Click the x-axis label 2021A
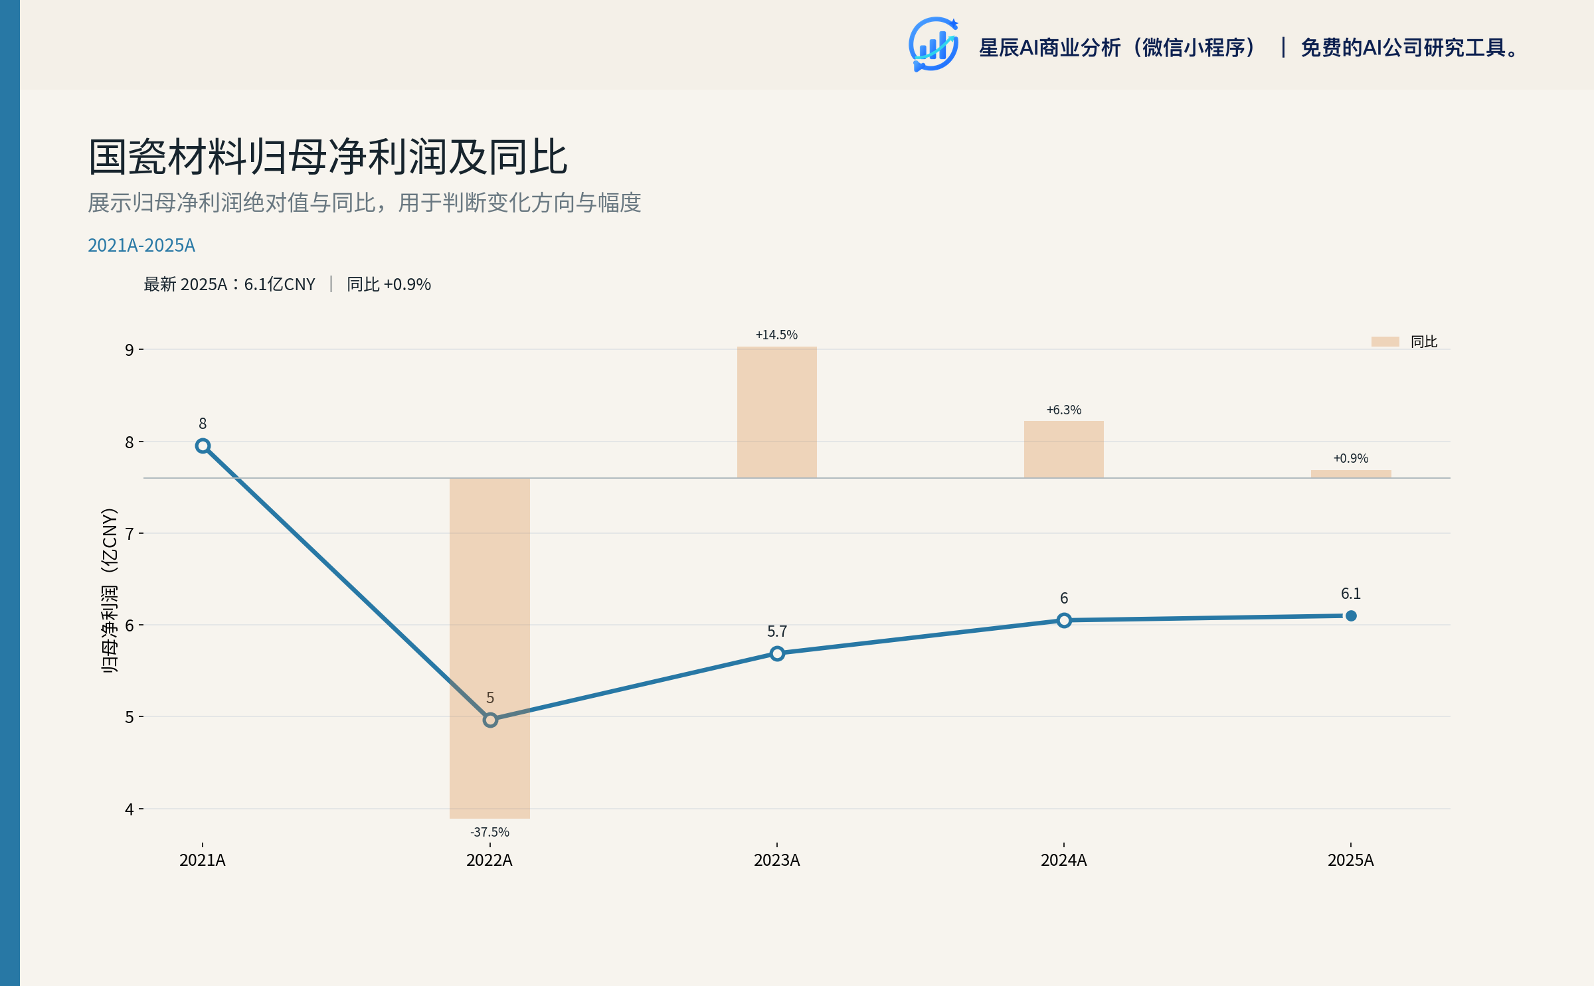Screen dimensions: 1594x986 click(x=203, y=861)
